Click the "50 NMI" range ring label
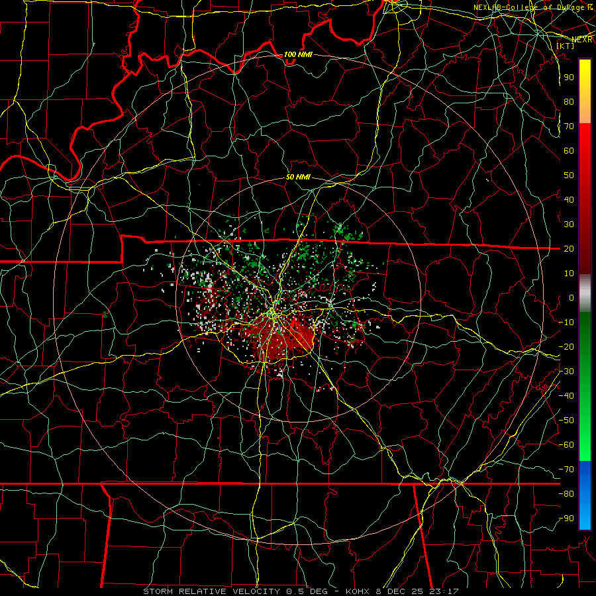Image resolution: width=596 pixels, height=596 pixels. [298, 177]
